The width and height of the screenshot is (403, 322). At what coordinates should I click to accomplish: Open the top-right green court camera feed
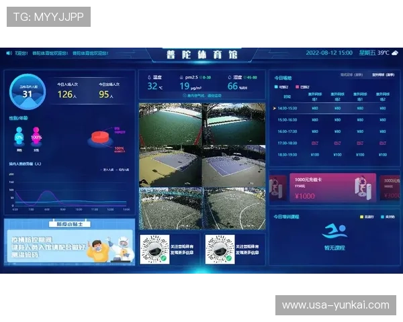[234, 124]
